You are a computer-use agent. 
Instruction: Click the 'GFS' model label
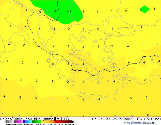67,119
